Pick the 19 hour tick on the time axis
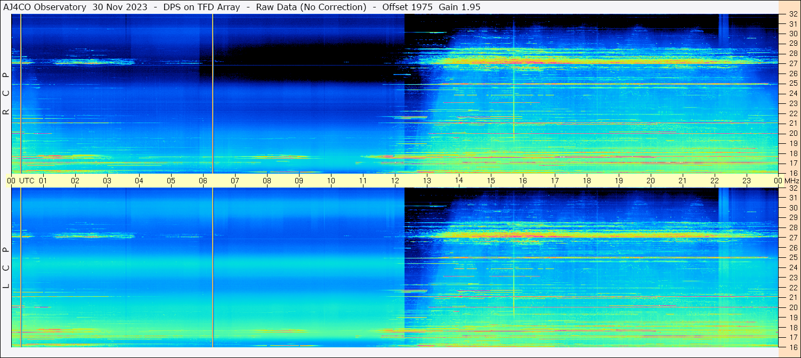Viewport: 801px width, 358px height. (619, 181)
